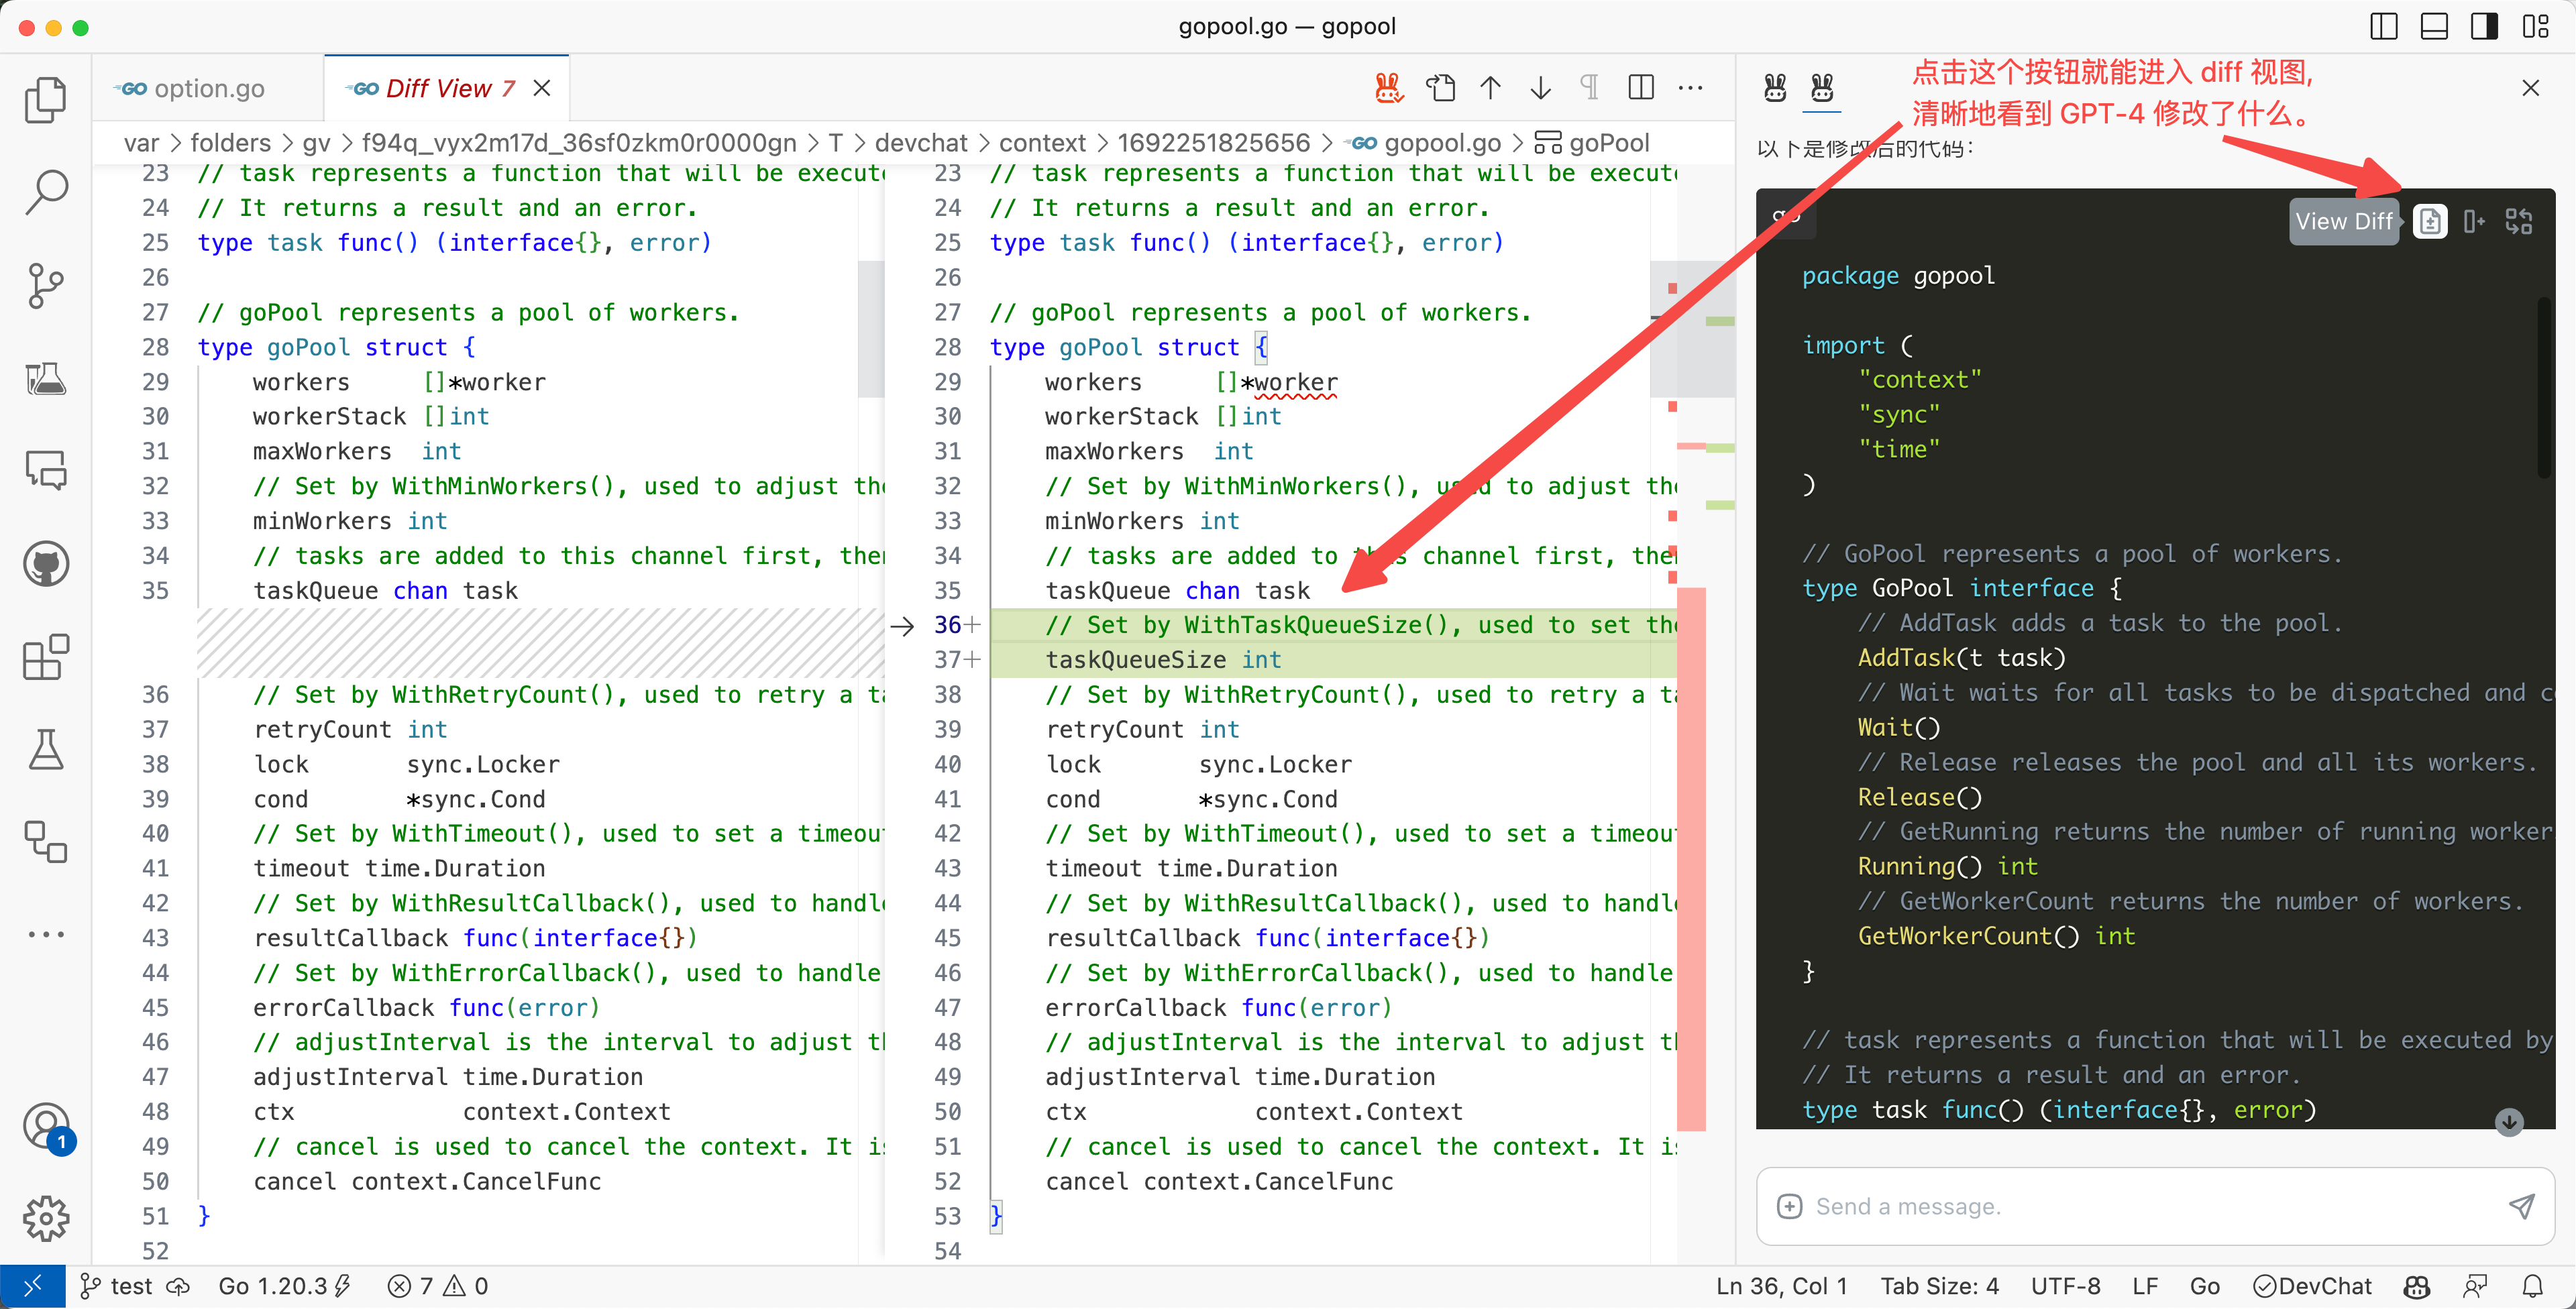Open the Go language mode selector
2576x1309 pixels.
pyautogui.click(x=2204, y=1286)
